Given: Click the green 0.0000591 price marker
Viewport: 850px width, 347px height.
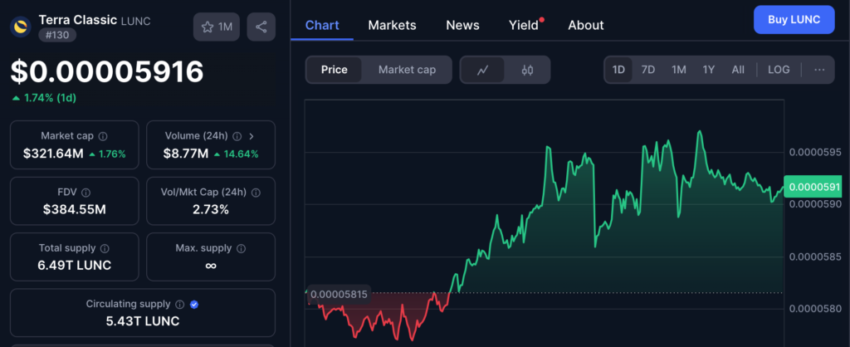Looking at the screenshot, I should pyautogui.click(x=814, y=188).
